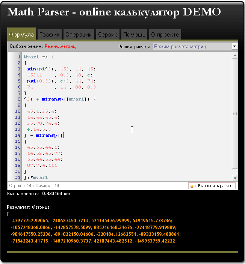Image resolution: width=245 pixels, height=264 pixels.
Task: Click line 21 ending with *mvar1
Action: 36,177
